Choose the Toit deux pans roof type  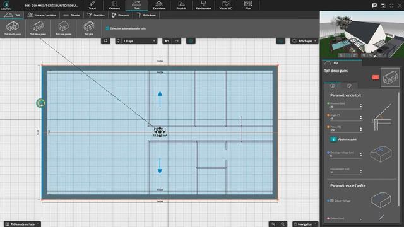[38, 28]
